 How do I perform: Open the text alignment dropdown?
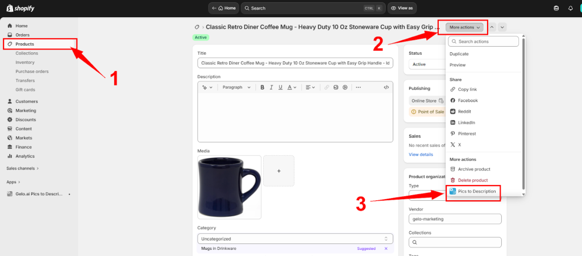310,88
